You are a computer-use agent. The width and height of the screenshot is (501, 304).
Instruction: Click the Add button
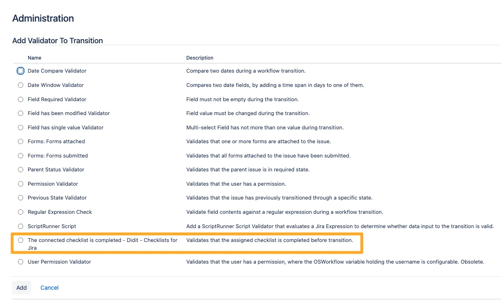(22, 288)
